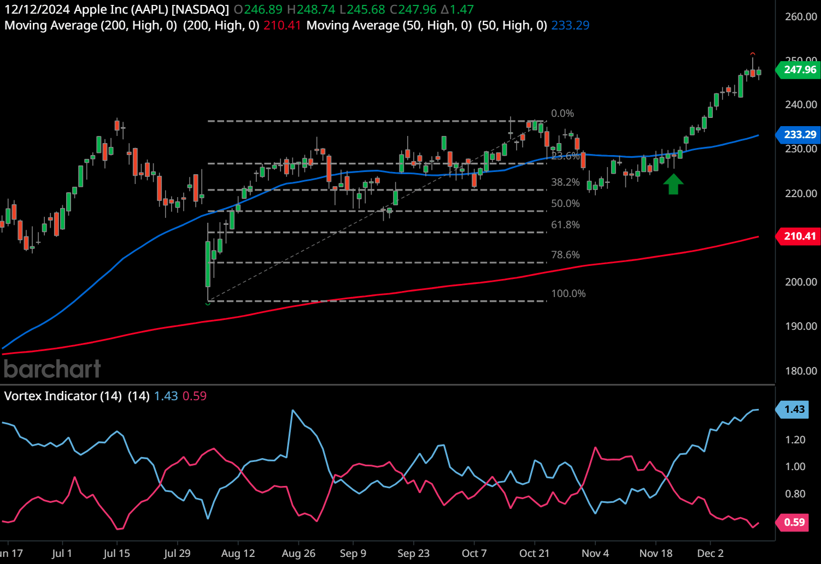Click the 0.80 Vortex axis label

click(795, 494)
